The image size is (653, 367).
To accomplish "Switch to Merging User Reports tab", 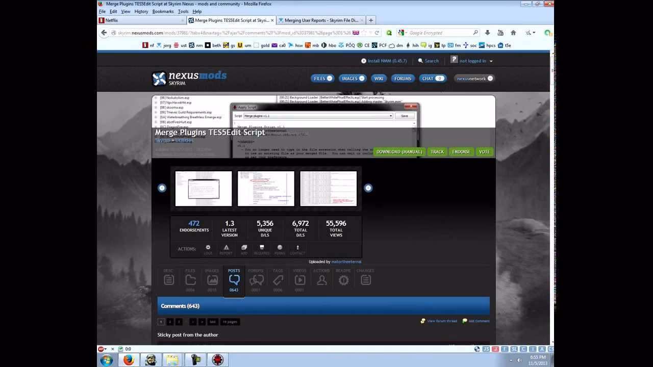I will [x=321, y=20].
